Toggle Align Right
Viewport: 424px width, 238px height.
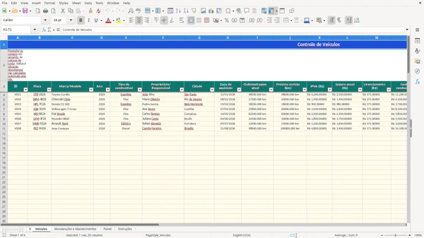[x=147, y=20]
